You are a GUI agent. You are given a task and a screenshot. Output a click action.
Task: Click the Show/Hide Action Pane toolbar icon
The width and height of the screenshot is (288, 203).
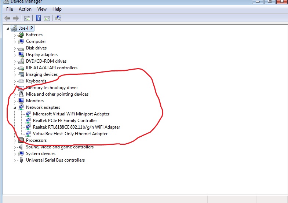pos(47,18)
